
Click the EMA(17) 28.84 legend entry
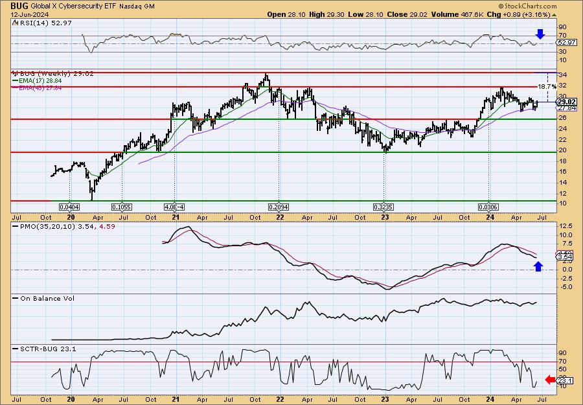coord(37,81)
